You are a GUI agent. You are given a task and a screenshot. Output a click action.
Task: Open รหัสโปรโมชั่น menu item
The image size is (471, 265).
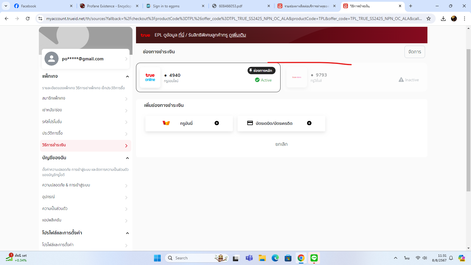[85, 122]
